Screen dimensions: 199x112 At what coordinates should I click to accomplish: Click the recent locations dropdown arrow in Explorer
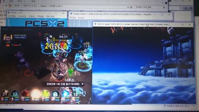(3, 6)
